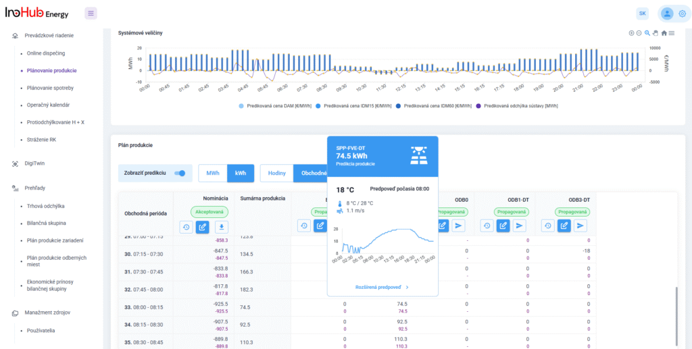692x349 pixels.
Task: Click the Nominácia edit icon
Action: point(203,227)
